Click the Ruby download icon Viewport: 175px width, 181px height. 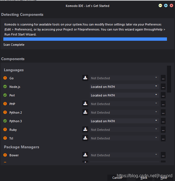point(85,129)
